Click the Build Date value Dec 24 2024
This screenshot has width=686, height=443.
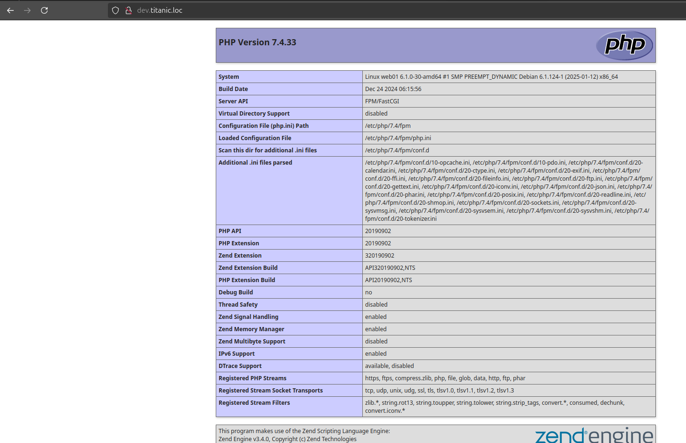pos(393,89)
